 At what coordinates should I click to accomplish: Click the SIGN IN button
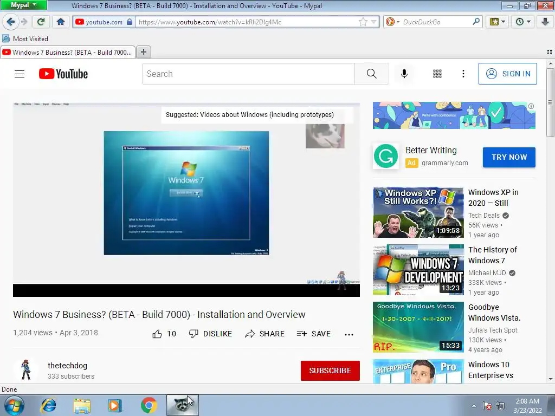pos(507,74)
